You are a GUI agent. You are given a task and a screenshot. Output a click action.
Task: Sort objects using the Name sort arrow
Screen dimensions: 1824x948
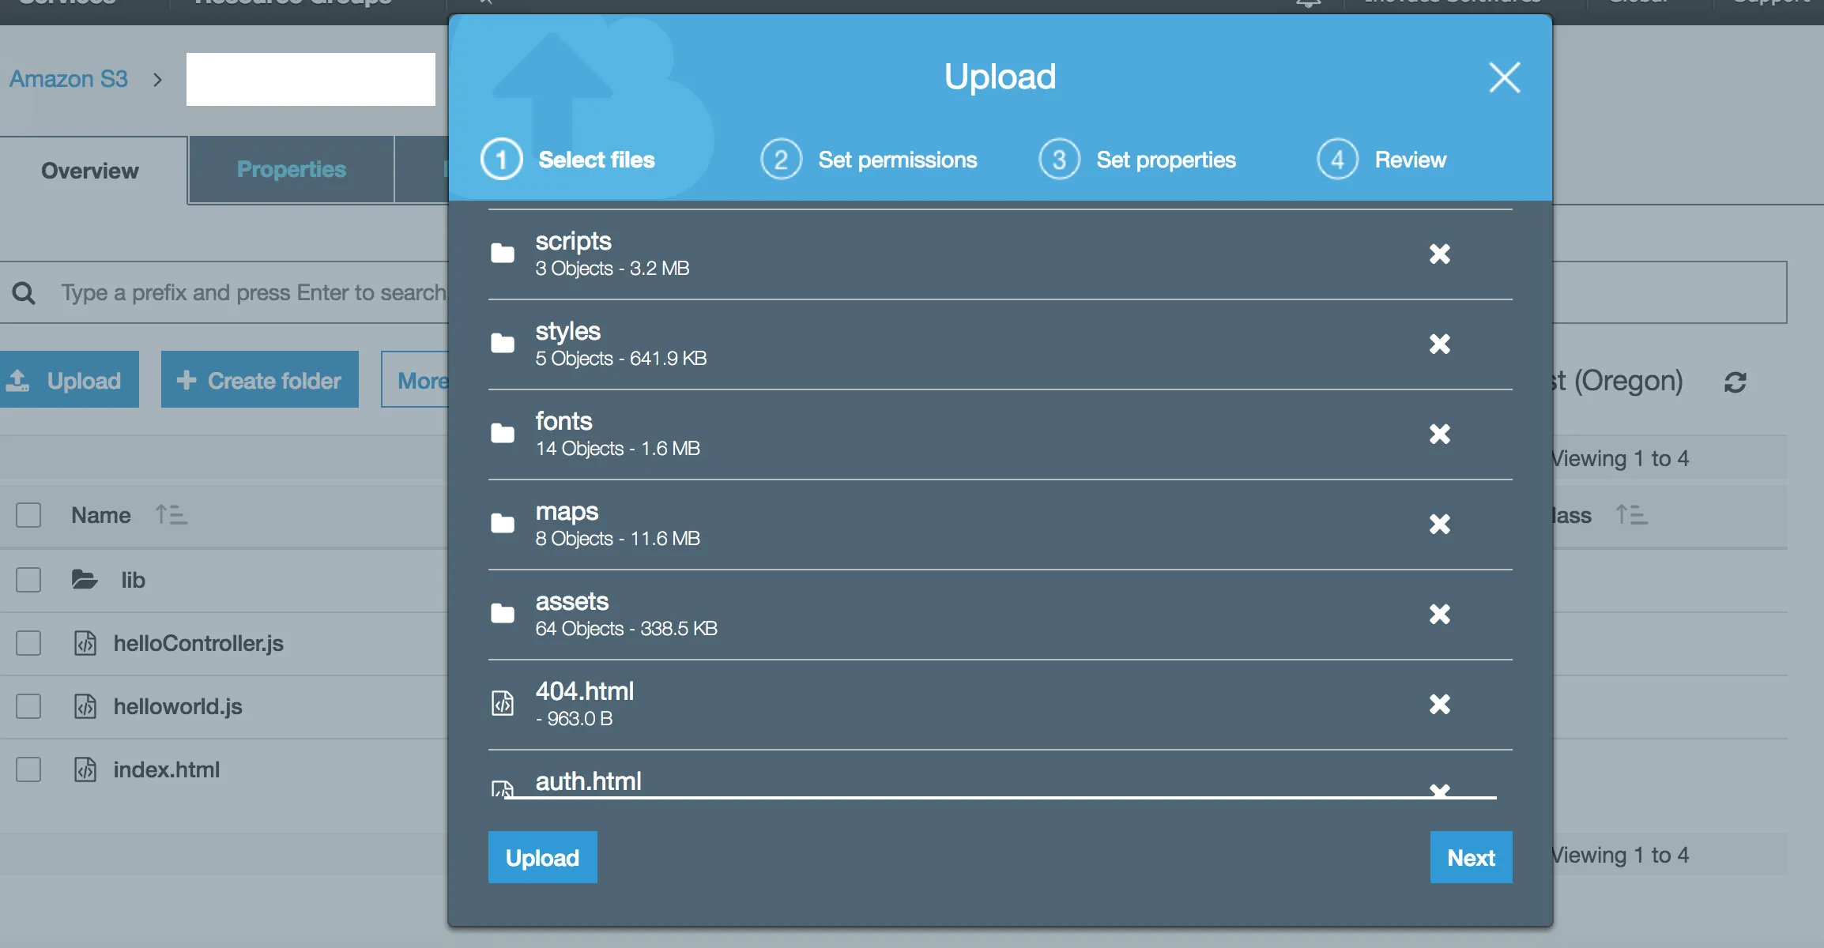[x=171, y=515]
